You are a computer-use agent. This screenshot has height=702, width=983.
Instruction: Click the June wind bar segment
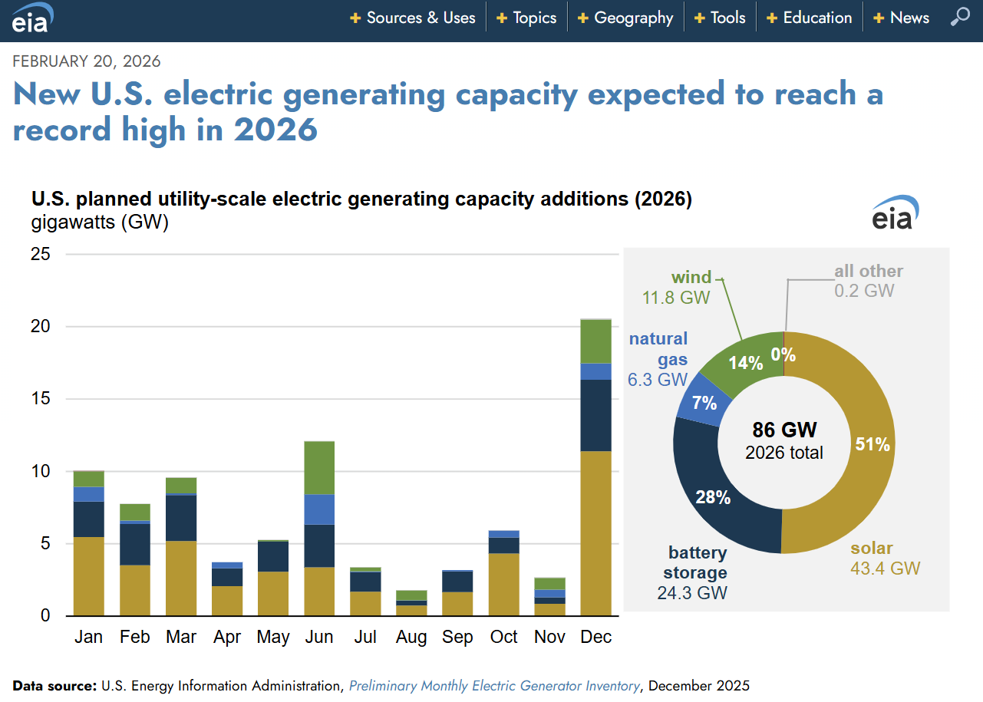click(319, 468)
